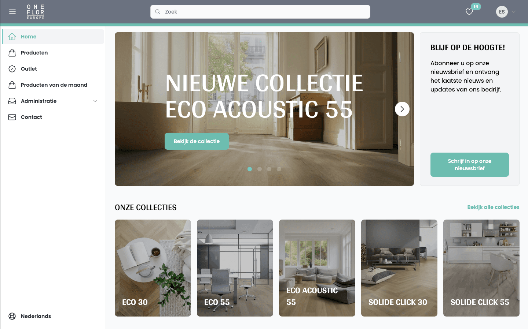Select the third carousel slide dot
This screenshot has height=329, width=528.
269,169
